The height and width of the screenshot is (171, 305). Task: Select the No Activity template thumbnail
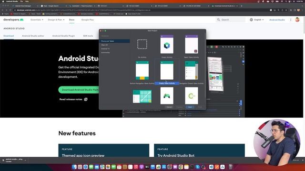tap(142, 44)
